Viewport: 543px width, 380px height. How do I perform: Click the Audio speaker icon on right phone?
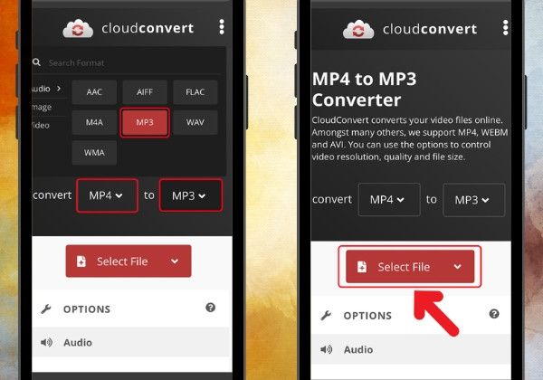click(x=326, y=349)
